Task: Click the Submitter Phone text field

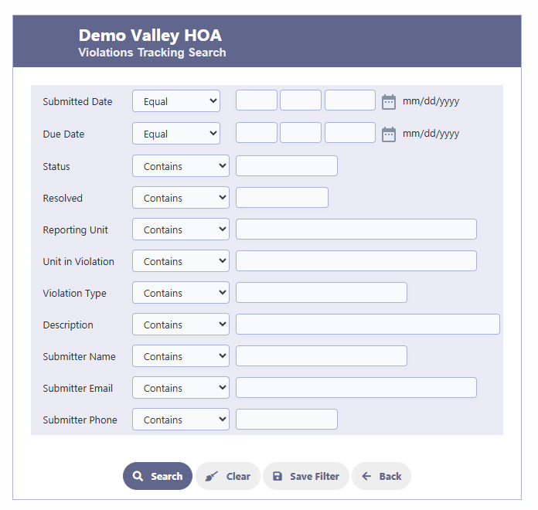Action: coord(287,419)
